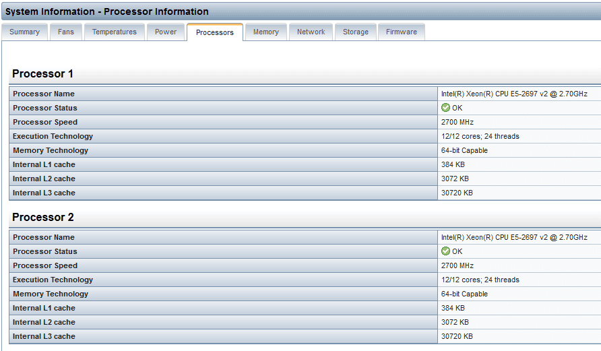The image size is (601, 351).
Task: Open the Firmware tab
Action: (x=401, y=32)
